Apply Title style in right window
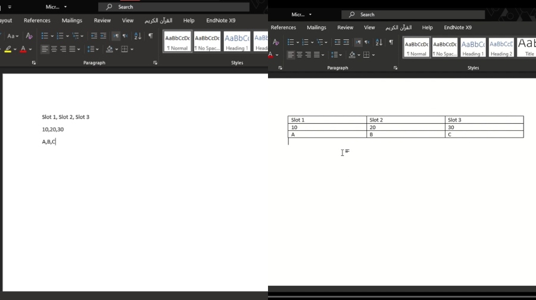This screenshot has height=300, width=536. 526,48
